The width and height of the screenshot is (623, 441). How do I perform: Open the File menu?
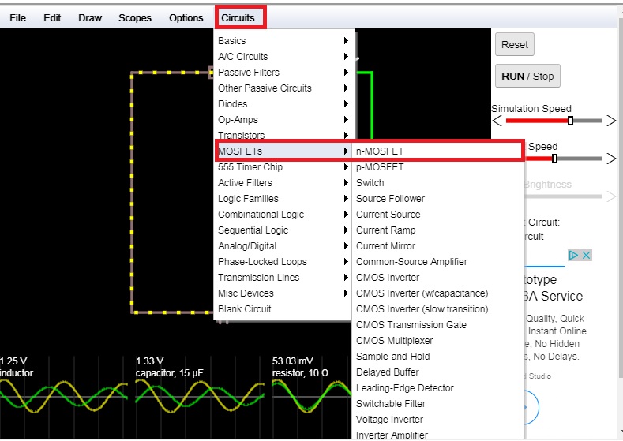[x=17, y=17]
